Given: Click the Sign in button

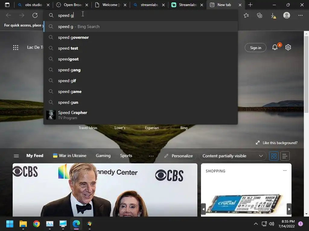Looking at the screenshot, I should [x=255, y=48].
